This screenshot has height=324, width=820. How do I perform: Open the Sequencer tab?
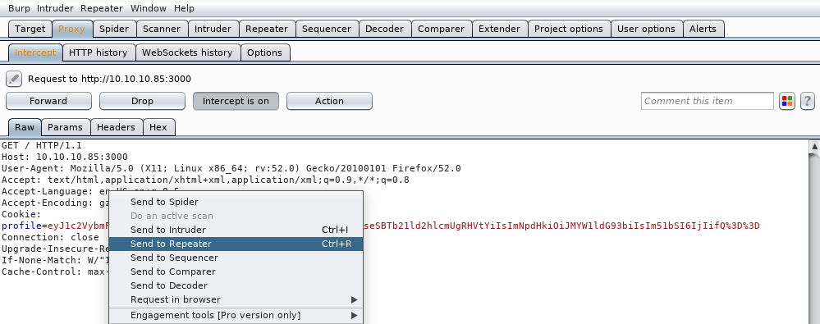pyautogui.click(x=327, y=29)
